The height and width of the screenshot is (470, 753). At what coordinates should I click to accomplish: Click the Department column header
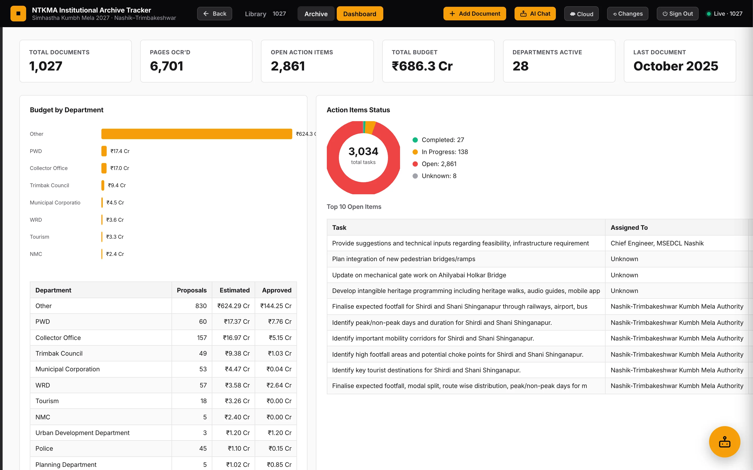coord(101,290)
